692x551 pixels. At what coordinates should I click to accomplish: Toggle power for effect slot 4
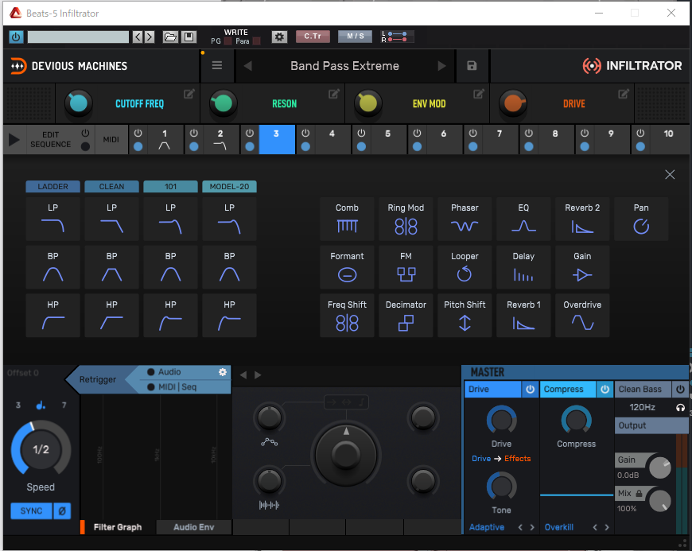305,134
